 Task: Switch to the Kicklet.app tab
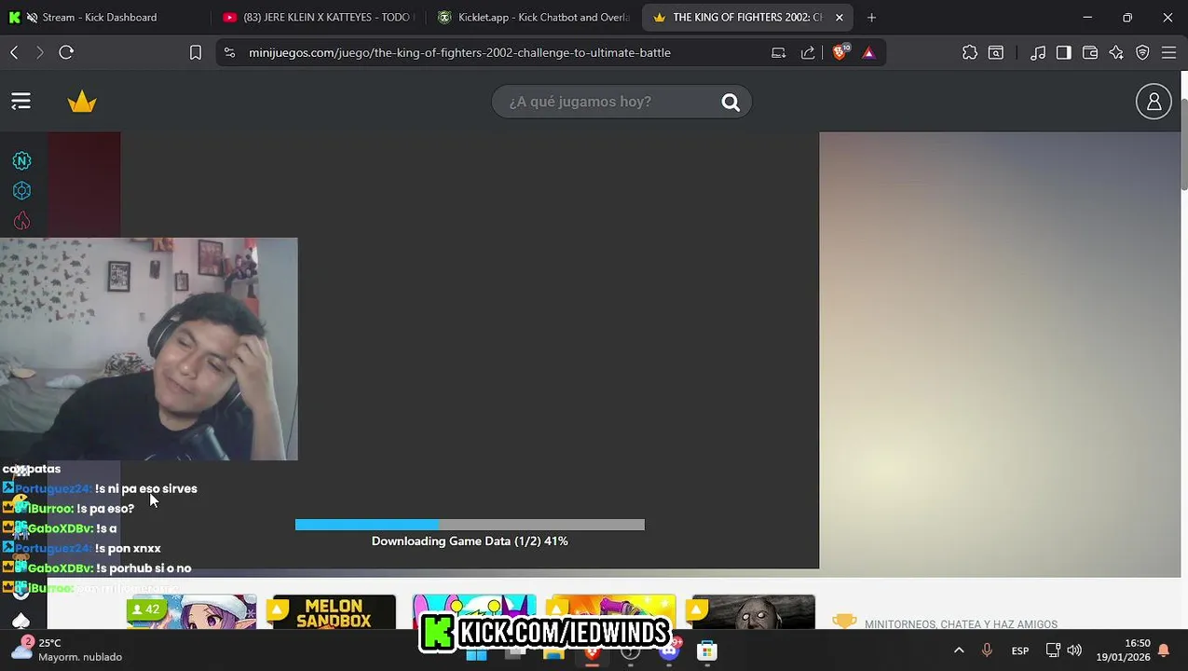tap(534, 17)
